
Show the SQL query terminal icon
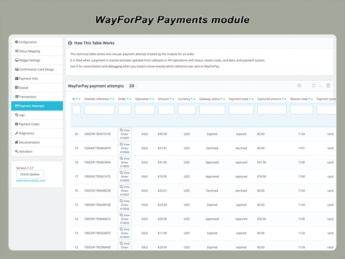point(321,85)
